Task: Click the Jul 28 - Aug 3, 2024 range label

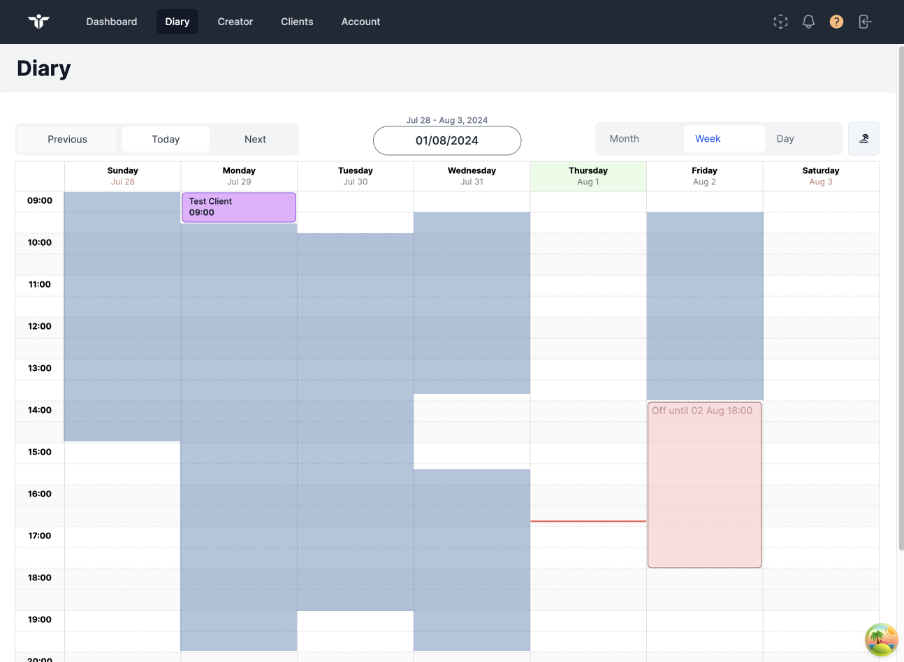Action: tap(447, 120)
